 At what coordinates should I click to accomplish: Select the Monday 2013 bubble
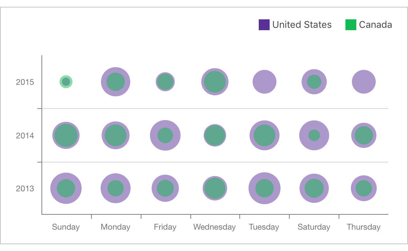click(116, 188)
